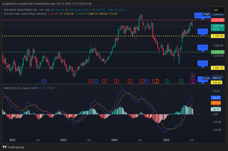Click the blue -20% level callout
228x151 pixels.
202,47
